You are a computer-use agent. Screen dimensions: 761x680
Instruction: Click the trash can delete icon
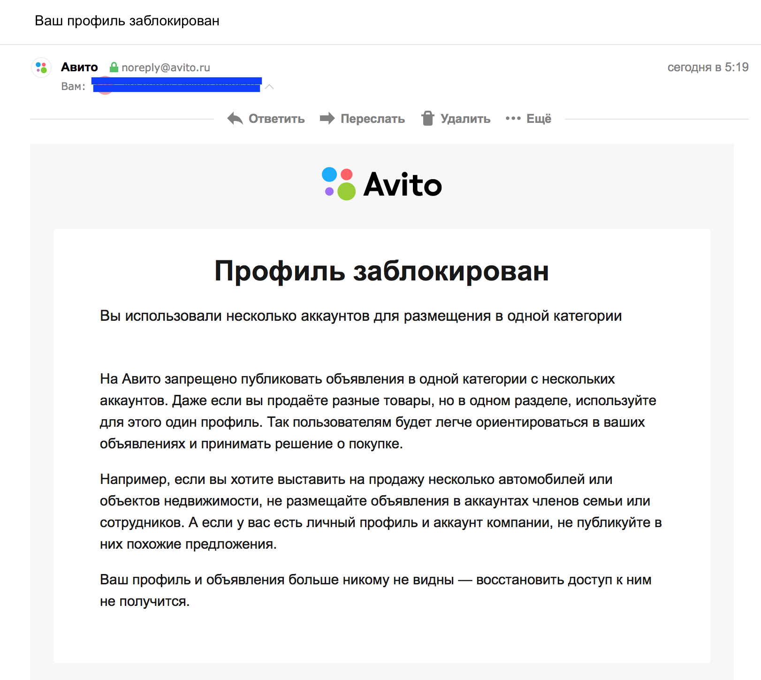point(427,118)
